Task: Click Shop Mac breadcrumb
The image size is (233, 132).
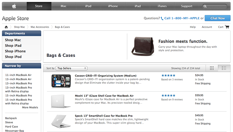Action: tap(19, 27)
